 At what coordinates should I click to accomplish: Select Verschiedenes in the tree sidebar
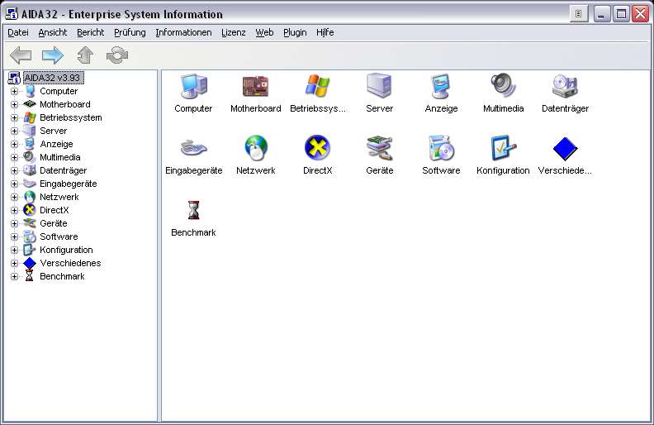tap(70, 263)
